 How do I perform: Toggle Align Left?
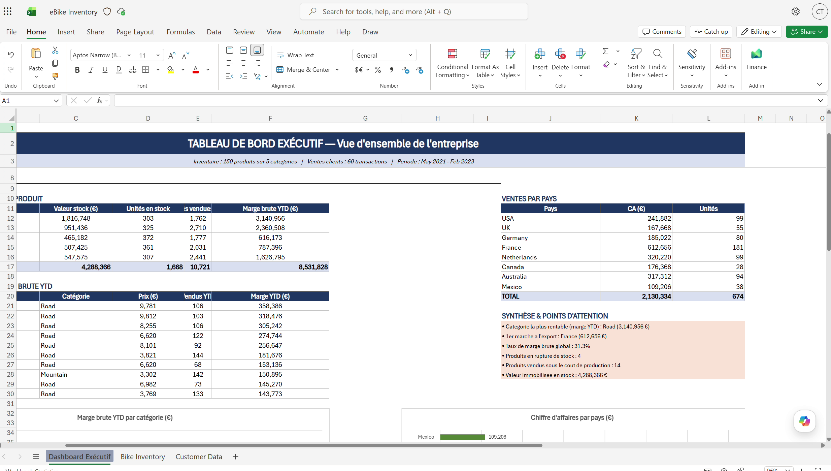pos(230,63)
